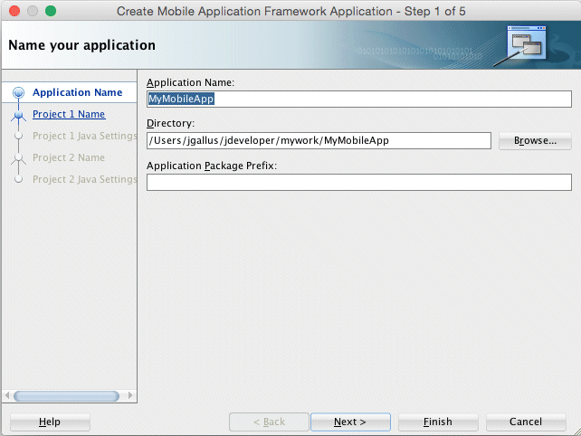
Task: Cancel the wizard dialog
Action: (526, 422)
